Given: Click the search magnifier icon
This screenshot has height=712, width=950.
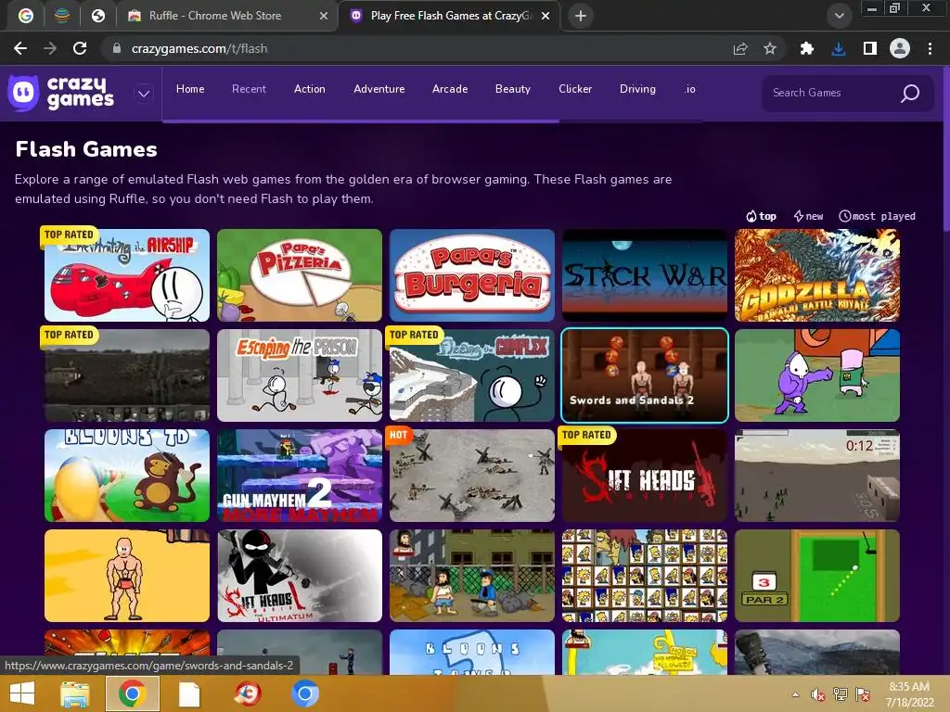Looking at the screenshot, I should pyautogui.click(x=910, y=93).
